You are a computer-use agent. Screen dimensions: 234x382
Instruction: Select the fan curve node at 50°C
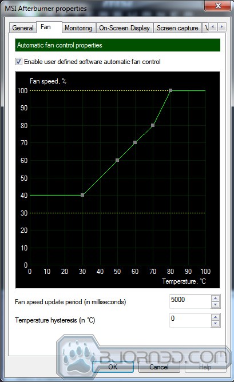pyautogui.click(x=117, y=160)
